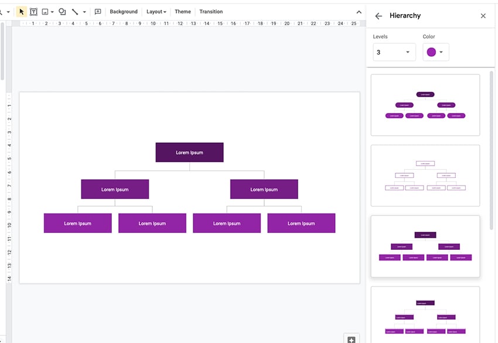Select the Line tool
498x343 pixels.
(75, 11)
